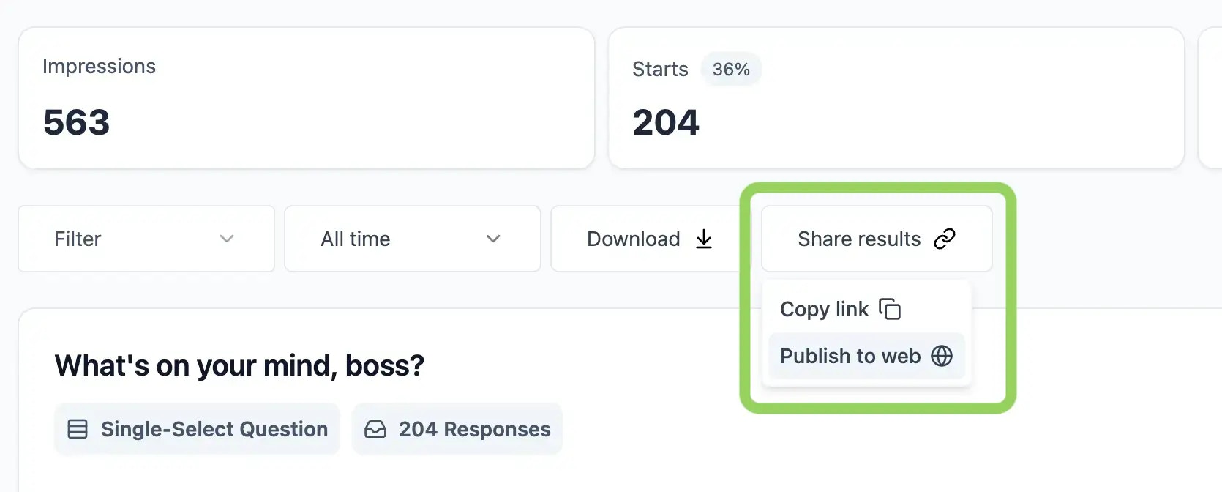Click the chevron on the All time control

(x=492, y=239)
